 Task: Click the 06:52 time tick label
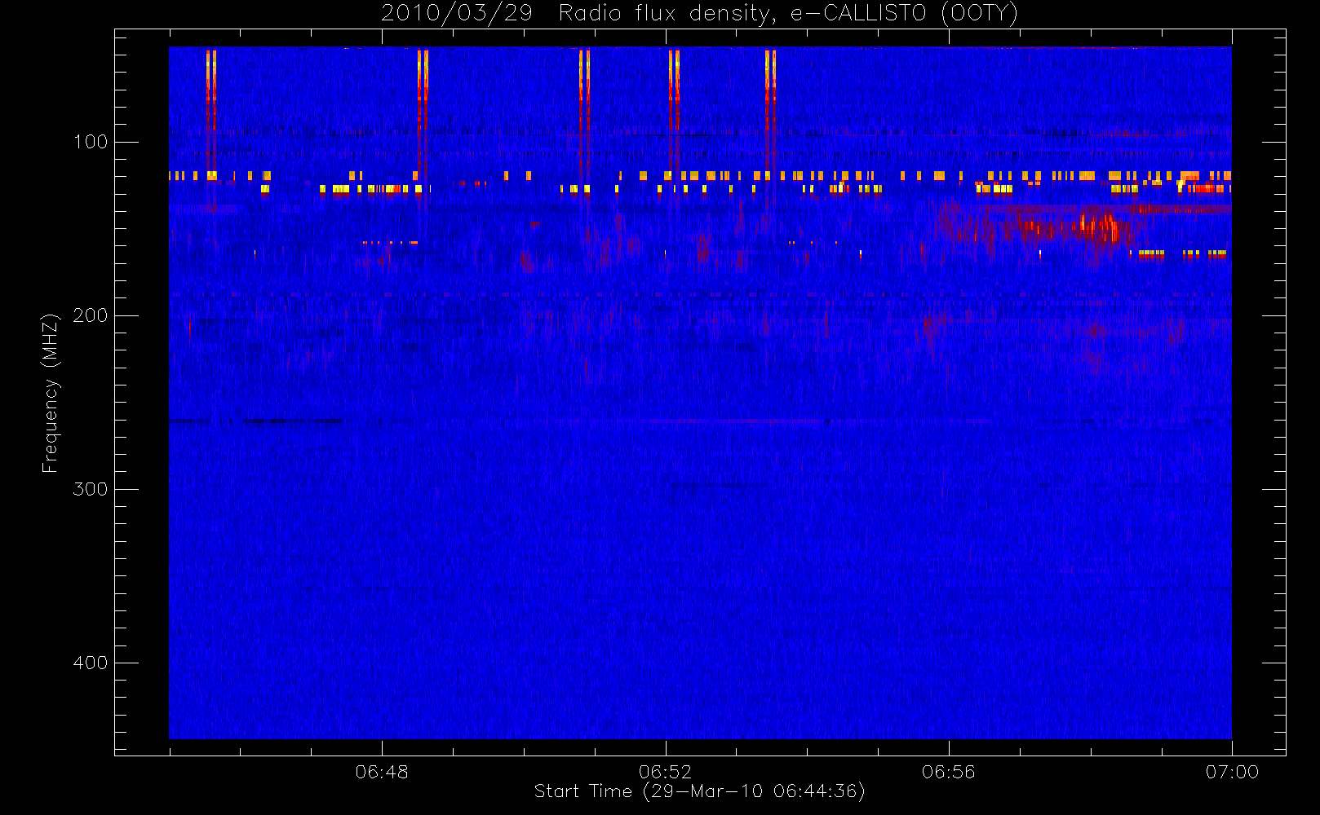point(665,772)
